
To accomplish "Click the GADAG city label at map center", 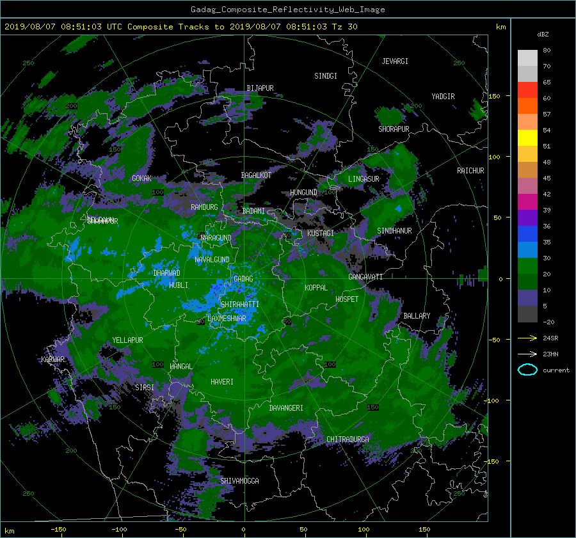I will pos(243,279).
